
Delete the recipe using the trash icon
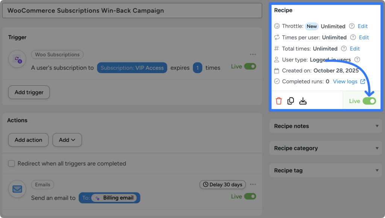click(278, 100)
